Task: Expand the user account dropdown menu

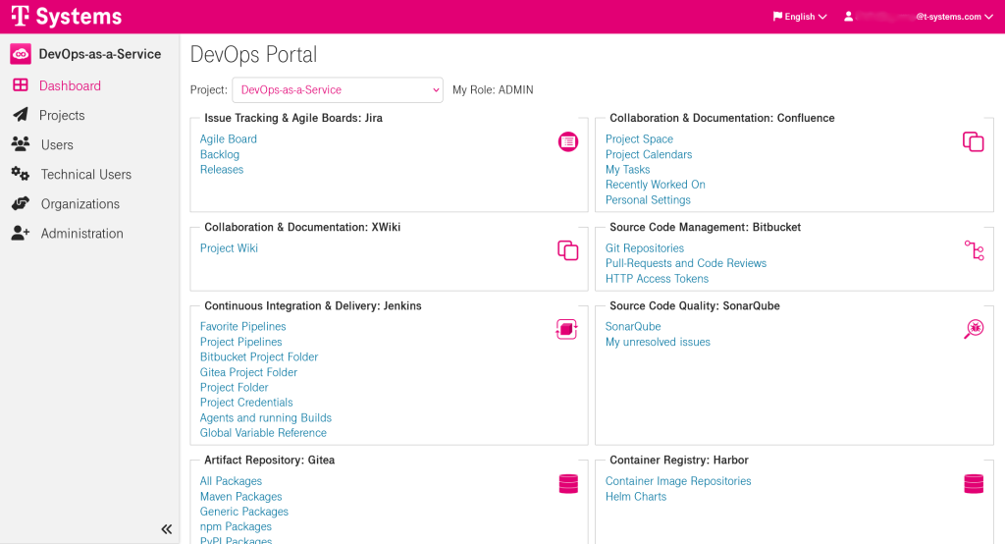Action: coord(919,17)
